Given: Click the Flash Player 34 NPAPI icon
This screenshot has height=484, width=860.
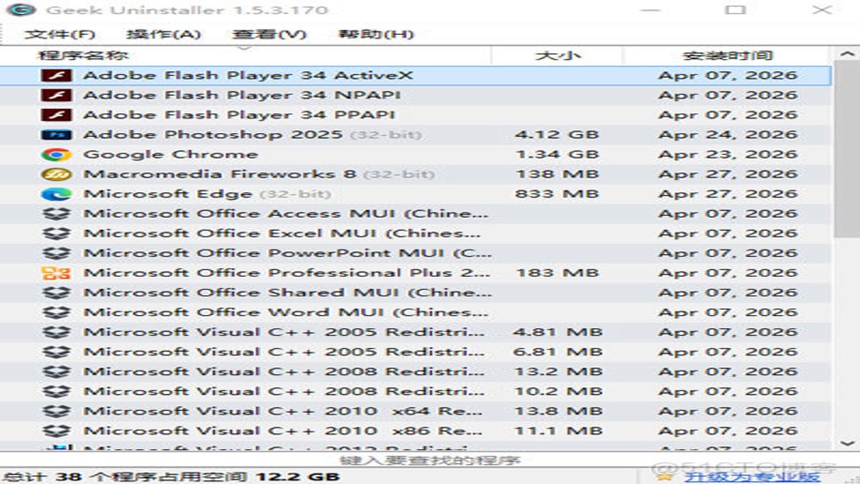Looking at the screenshot, I should click(x=56, y=95).
